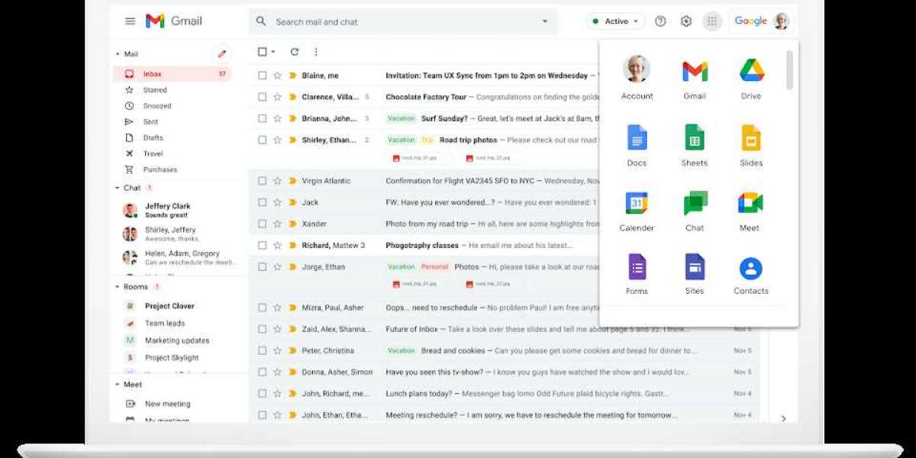
Task: Collapse the Chat section
Action: coord(118,188)
